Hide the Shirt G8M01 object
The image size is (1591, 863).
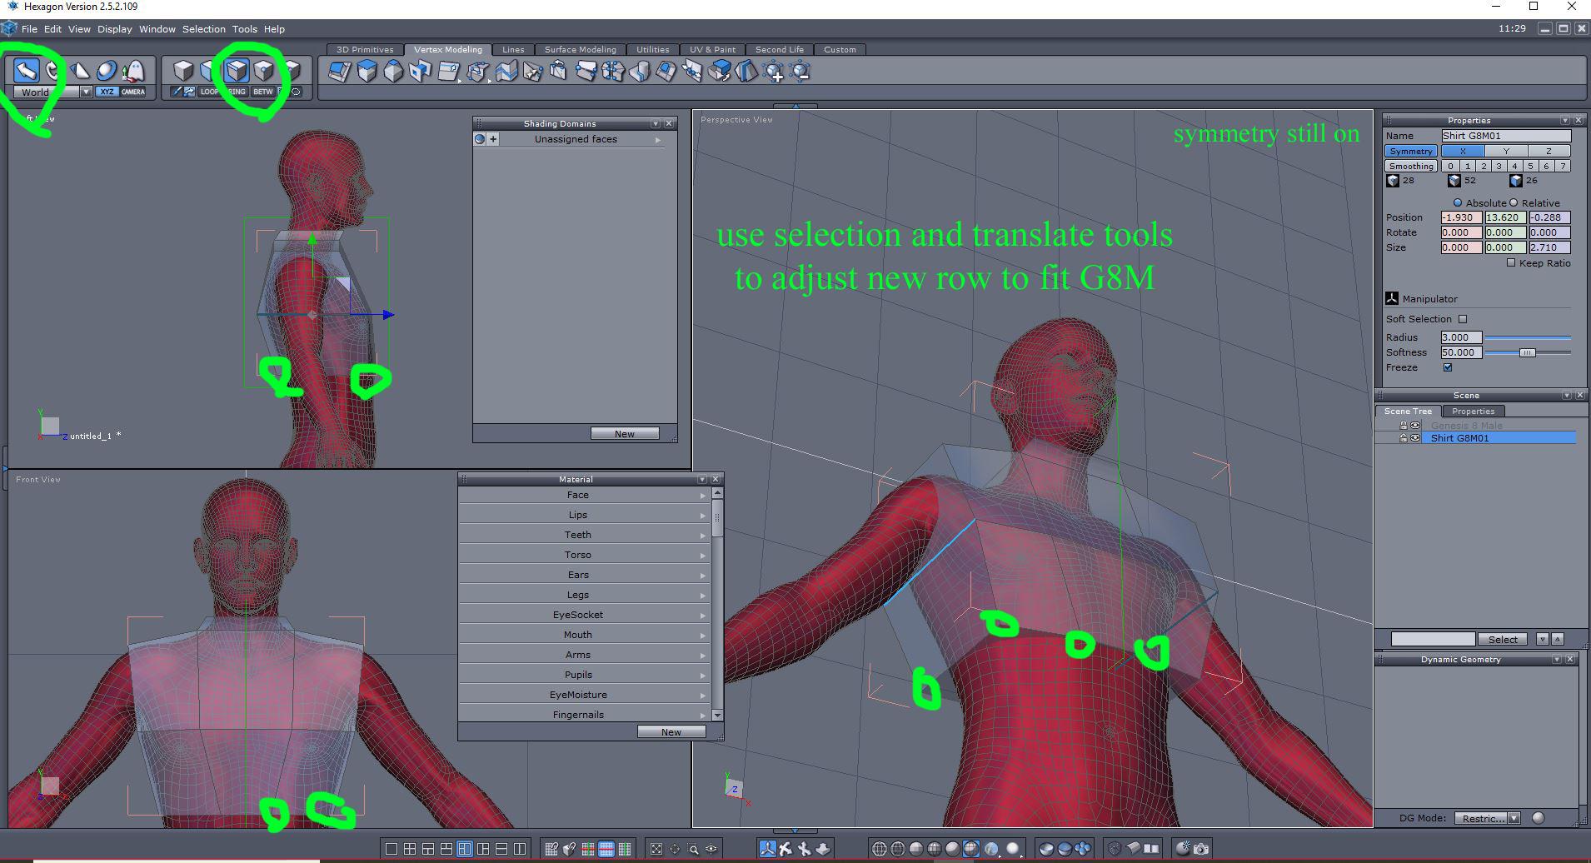pyautogui.click(x=1415, y=437)
